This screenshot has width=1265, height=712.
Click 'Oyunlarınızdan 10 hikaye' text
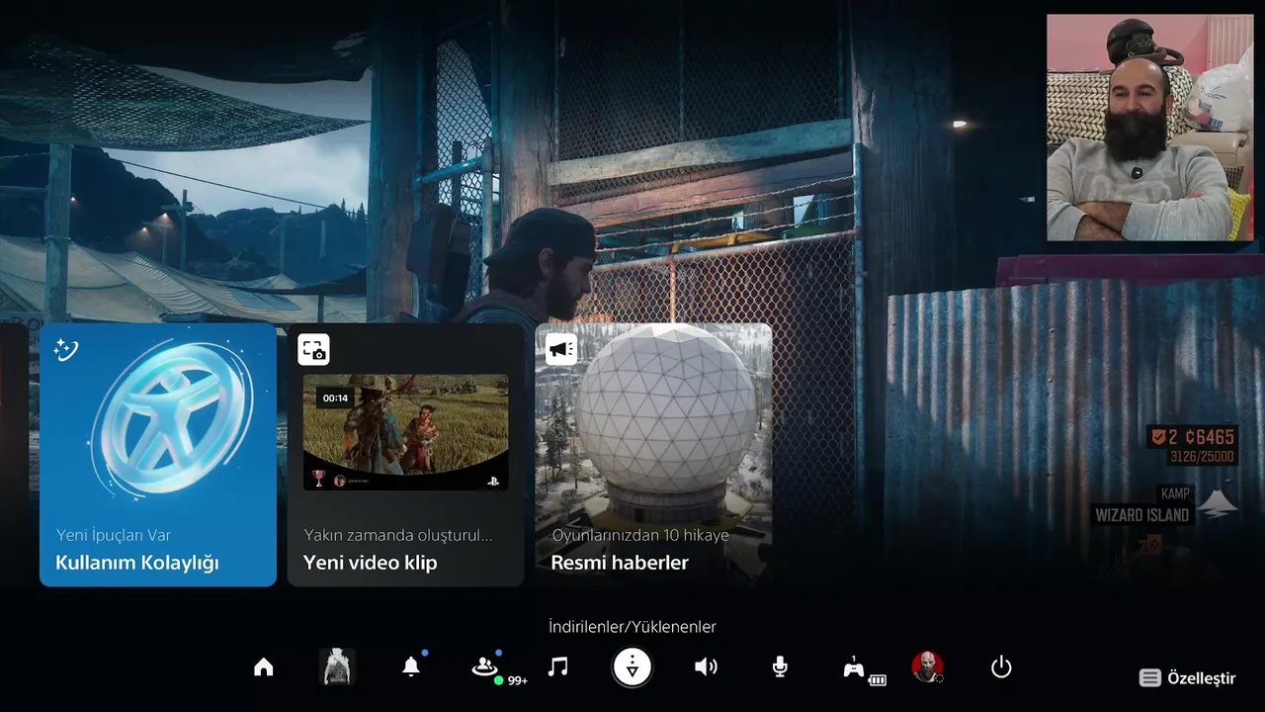(639, 535)
